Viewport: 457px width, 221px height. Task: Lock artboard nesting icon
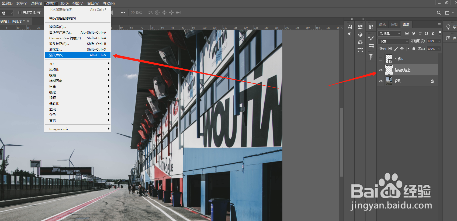[x=408, y=49]
